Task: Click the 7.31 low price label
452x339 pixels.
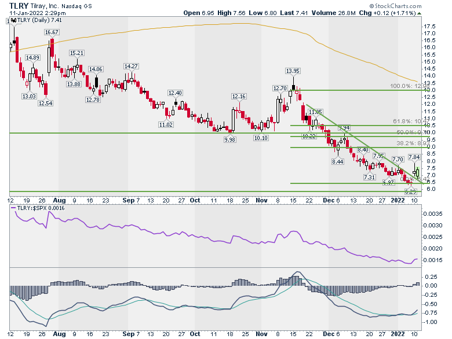Action: (369, 177)
